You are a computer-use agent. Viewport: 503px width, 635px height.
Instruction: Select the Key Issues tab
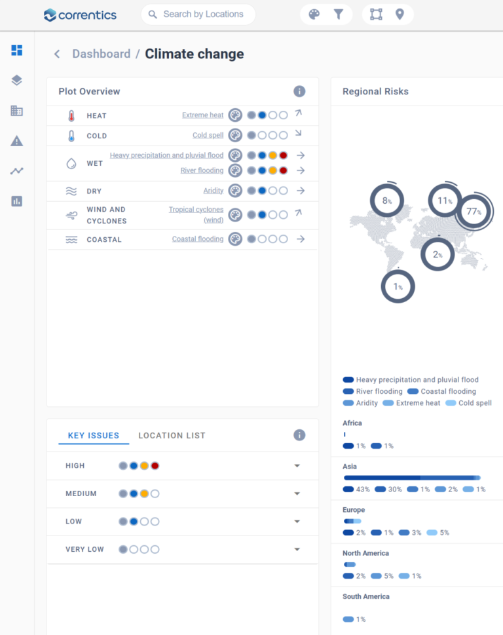[94, 436]
